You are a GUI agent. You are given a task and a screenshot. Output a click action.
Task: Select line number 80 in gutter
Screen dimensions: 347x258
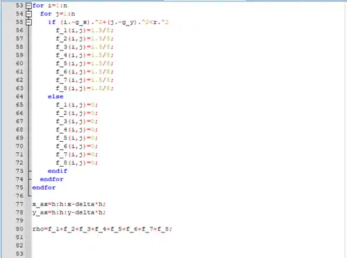[19, 229]
